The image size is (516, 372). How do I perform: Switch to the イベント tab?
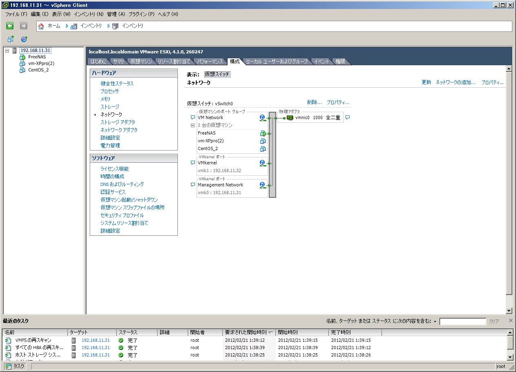click(321, 62)
